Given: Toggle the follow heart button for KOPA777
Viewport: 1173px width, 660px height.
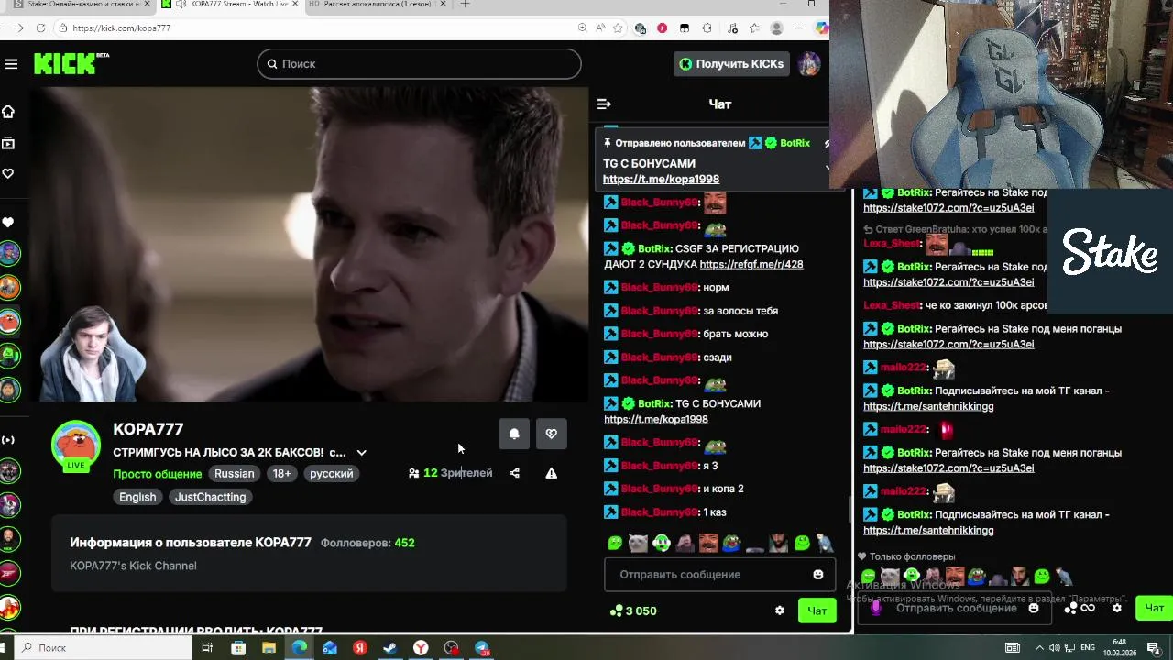Looking at the screenshot, I should coord(551,434).
